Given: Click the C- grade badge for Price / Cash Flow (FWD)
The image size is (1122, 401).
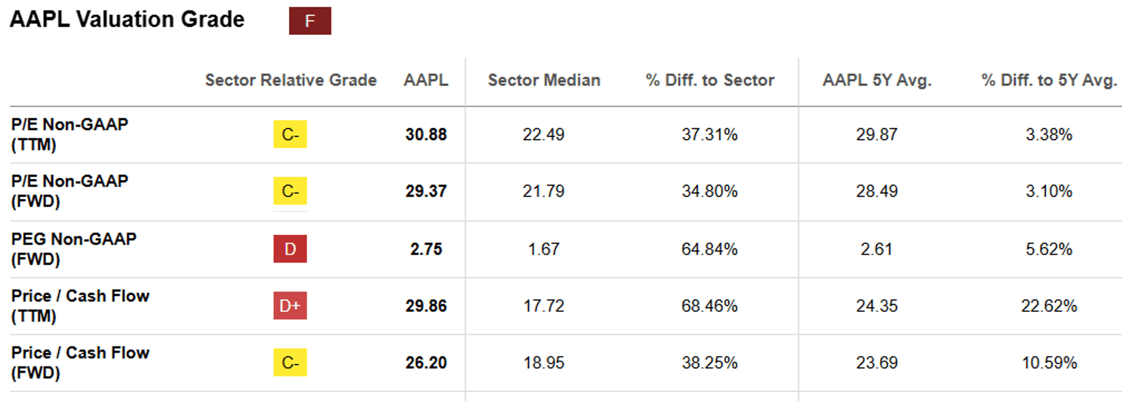Looking at the screenshot, I should pyautogui.click(x=290, y=362).
